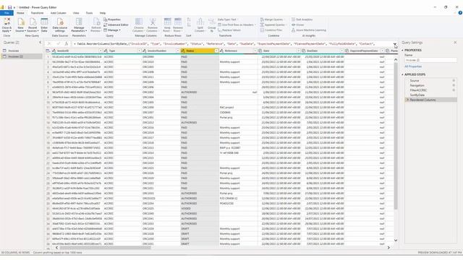Open the File tab

(7, 13)
